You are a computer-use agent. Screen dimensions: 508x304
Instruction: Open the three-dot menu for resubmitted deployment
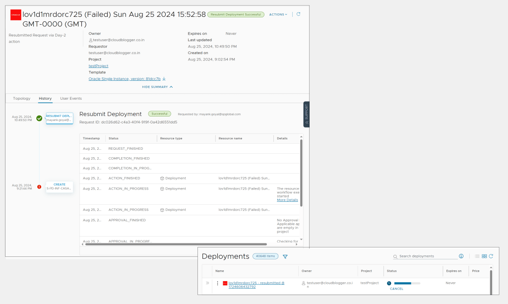pos(217,283)
